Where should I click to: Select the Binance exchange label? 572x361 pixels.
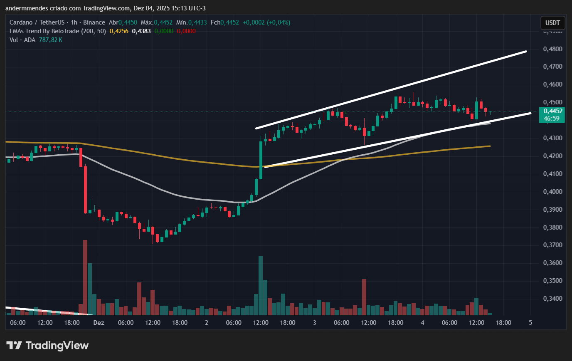click(94, 22)
